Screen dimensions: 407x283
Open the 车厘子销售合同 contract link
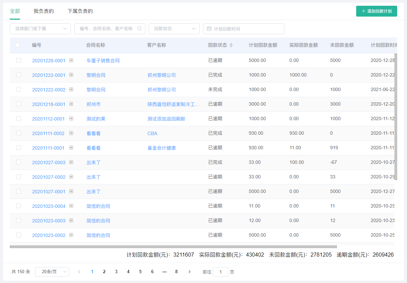103,61
